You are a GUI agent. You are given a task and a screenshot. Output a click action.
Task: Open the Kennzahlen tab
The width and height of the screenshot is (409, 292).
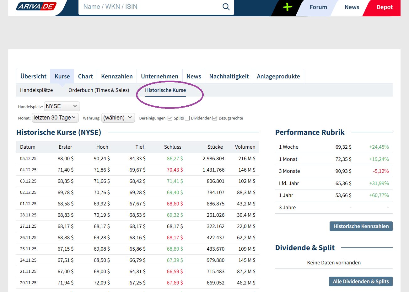click(x=117, y=76)
